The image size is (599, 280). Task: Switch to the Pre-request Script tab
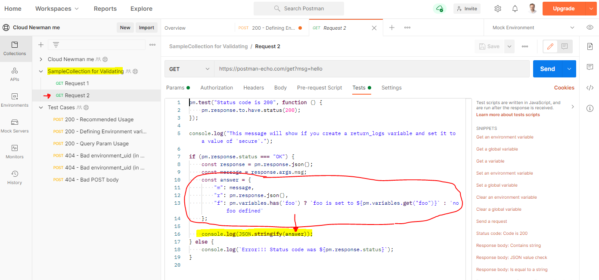(x=320, y=88)
